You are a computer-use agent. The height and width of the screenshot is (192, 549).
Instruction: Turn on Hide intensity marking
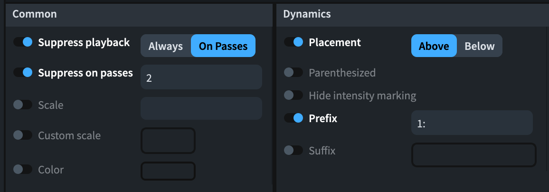tap(293, 96)
